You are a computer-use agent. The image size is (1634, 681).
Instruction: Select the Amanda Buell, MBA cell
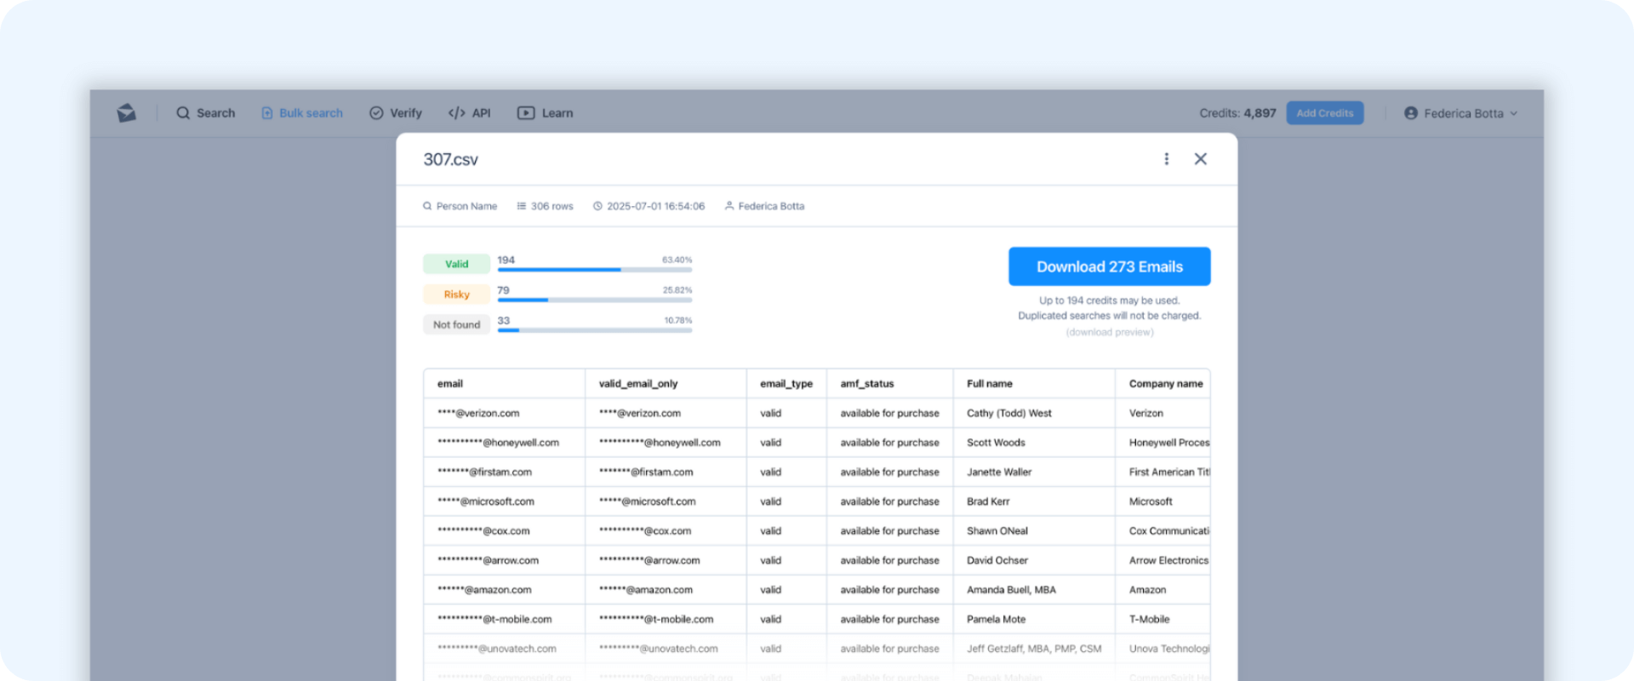(1034, 590)
